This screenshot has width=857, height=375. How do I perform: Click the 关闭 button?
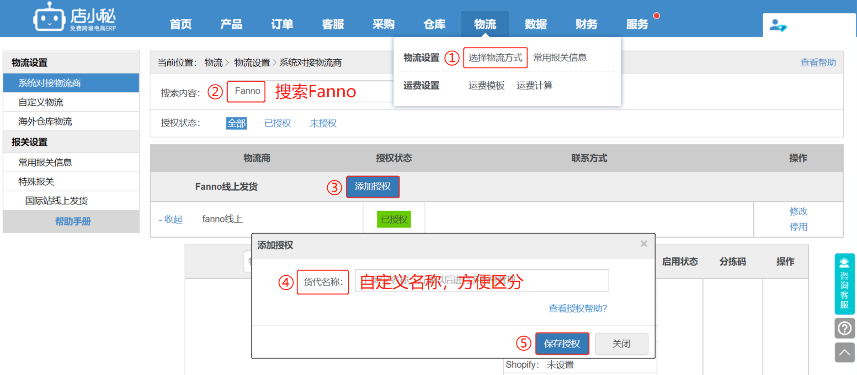pyautogui.click(x=622, y=344)
